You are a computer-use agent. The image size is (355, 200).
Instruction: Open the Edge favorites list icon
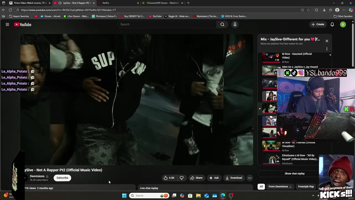331,10
